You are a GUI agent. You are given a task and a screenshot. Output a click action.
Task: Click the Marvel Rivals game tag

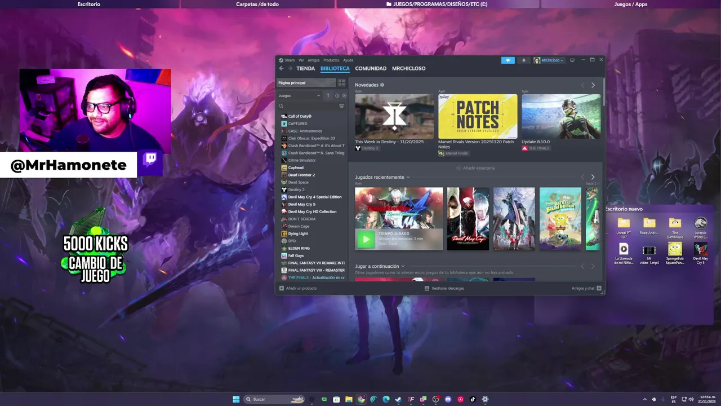click(453, 153)
